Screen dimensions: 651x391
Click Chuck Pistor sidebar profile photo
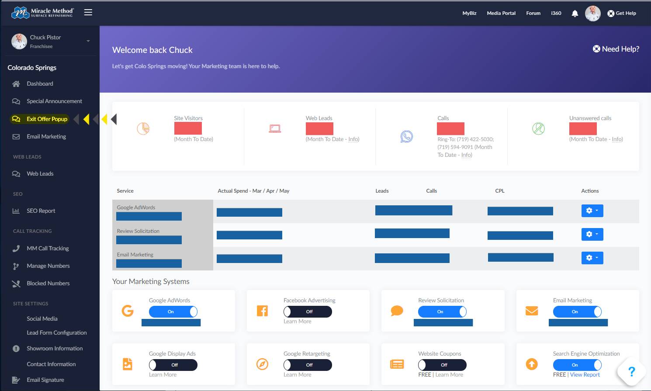tap(19, 41)
